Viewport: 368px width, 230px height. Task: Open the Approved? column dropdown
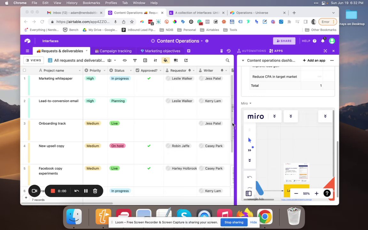pyautogui.click(x=161, y=70)
